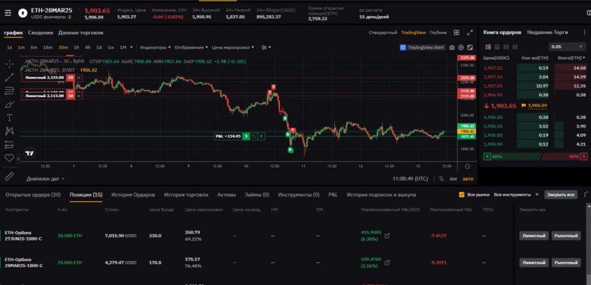Open the 'Индикаторы' dropdown
The image size is (591, 285).
155,48
